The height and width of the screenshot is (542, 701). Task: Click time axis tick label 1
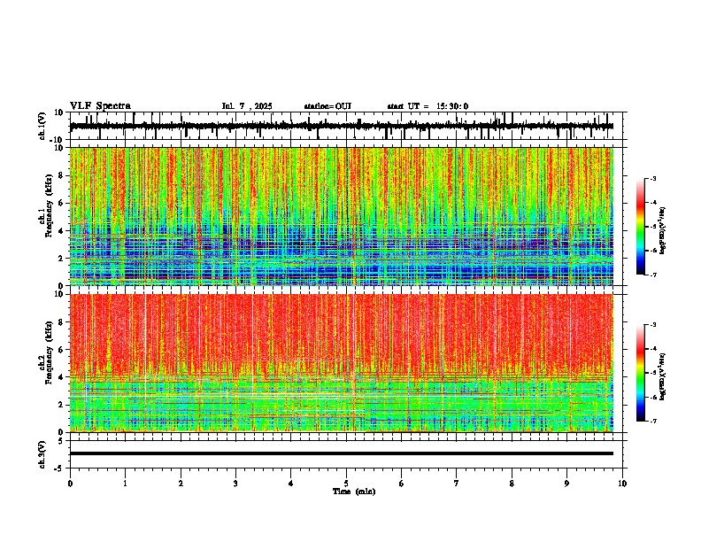pos(125,484)
